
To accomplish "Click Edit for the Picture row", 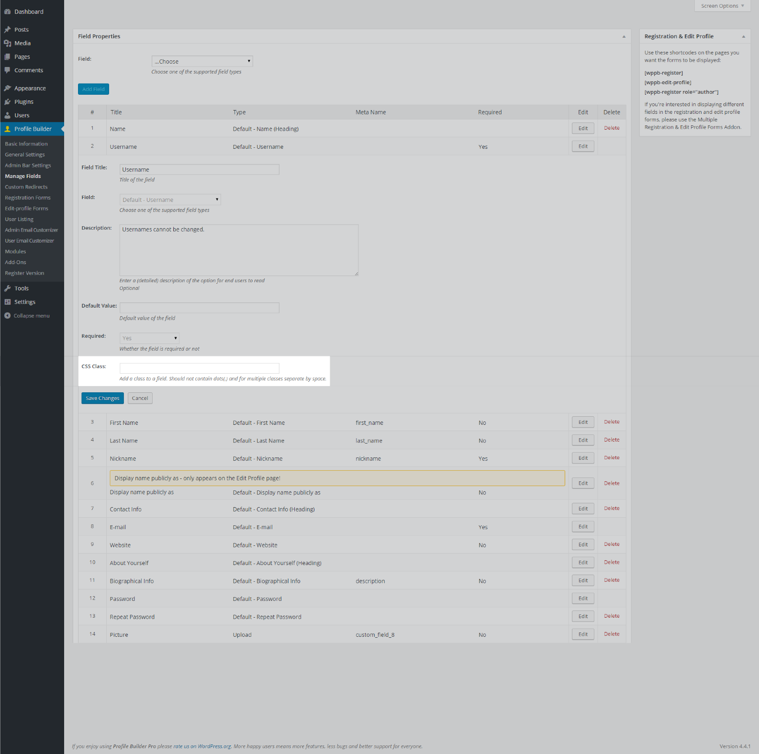I will click(583, 634).
